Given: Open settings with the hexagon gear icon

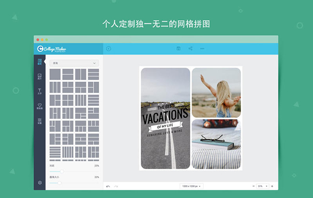Looking at the screenshot, I should pos(40,183).
